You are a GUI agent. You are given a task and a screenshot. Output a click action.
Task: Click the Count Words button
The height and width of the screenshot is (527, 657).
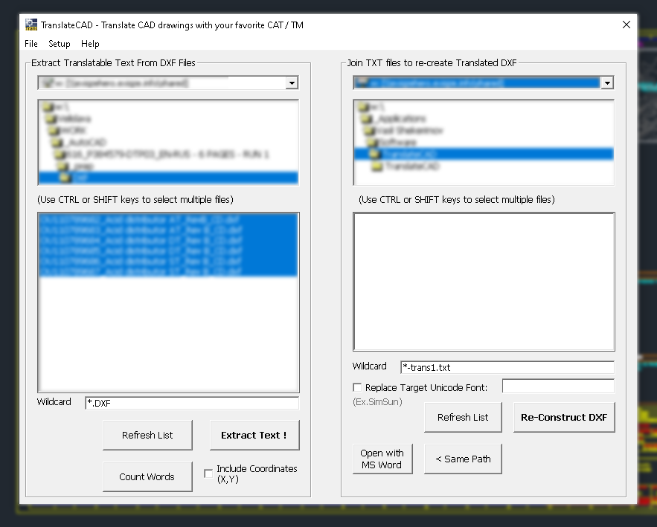point(147,476)
